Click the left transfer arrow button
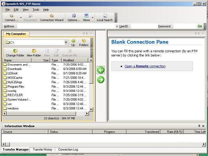Image resolution: width=208 pixels, height=156 pixels. (x=101, y=70)
